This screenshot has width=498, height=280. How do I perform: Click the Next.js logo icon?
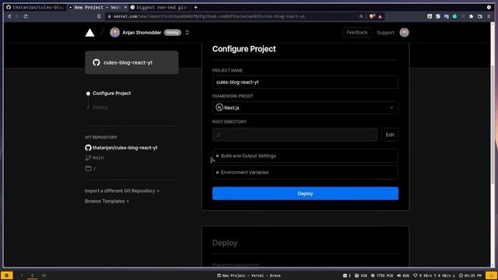click(x=219, y=107)
